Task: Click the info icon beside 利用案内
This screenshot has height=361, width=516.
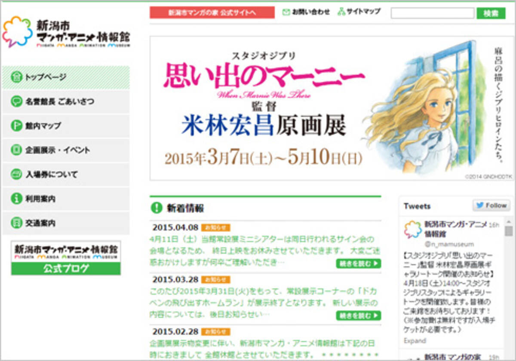Action: coord(17,199)
